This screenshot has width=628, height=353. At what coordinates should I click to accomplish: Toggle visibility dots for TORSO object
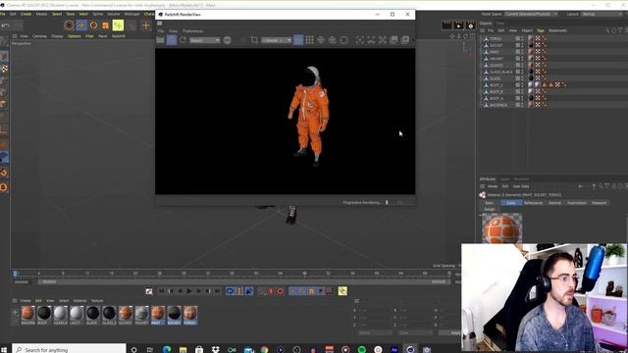(x=522, y=39)
